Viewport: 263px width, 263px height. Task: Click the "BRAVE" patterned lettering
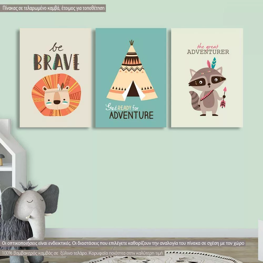(56, 62)
